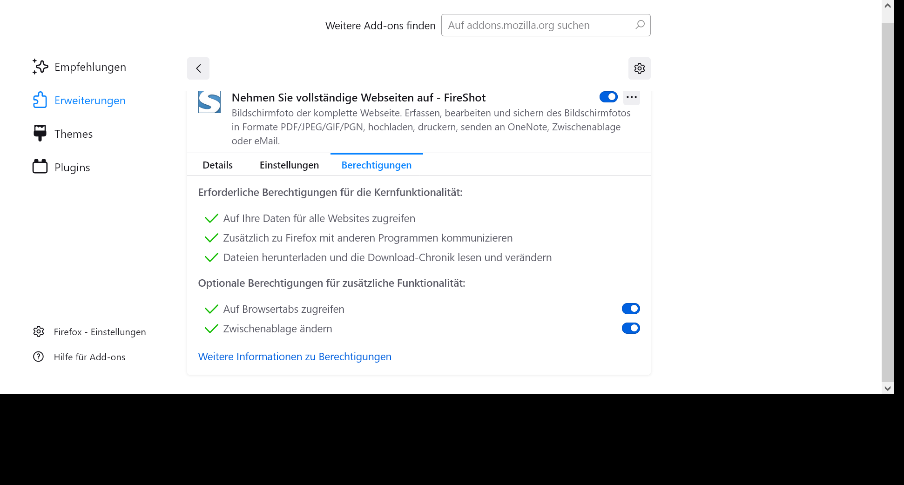This screenshot has height=485, width=904.
Task: Open the FireShot three-dot options menu
Action: (x=632, y=97)
